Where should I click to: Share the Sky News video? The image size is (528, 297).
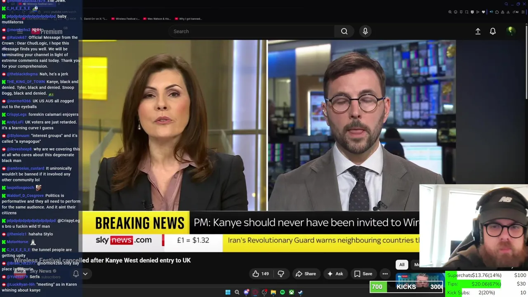pyautogui.click(x=306, y=274)
